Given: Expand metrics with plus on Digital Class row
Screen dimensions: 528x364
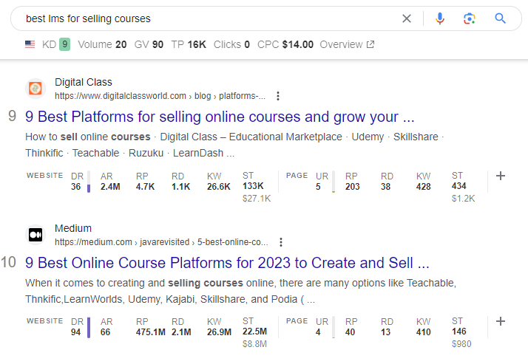Looking at the screenshot, I should [x=501, y=176].
